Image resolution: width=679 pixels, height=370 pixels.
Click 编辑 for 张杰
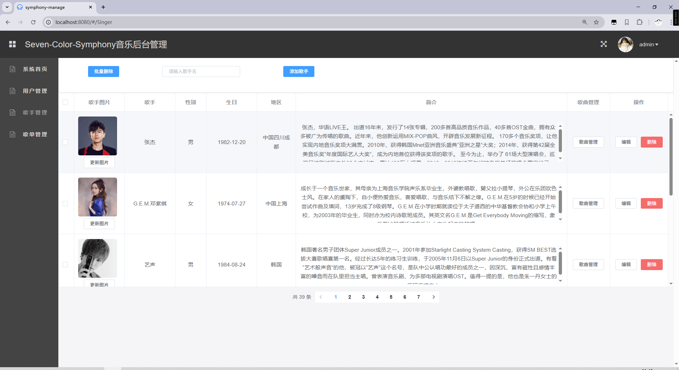[626, 142]
